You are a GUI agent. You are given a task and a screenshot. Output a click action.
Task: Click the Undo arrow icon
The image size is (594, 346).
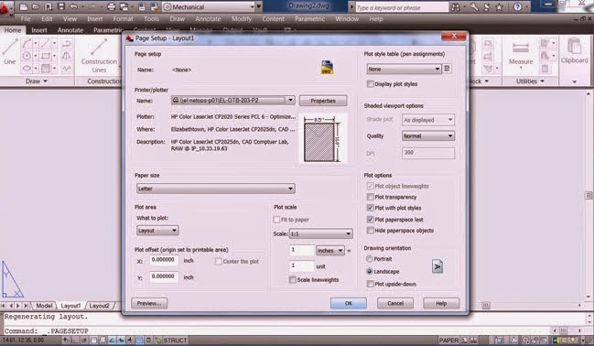[x=73, y=6]
